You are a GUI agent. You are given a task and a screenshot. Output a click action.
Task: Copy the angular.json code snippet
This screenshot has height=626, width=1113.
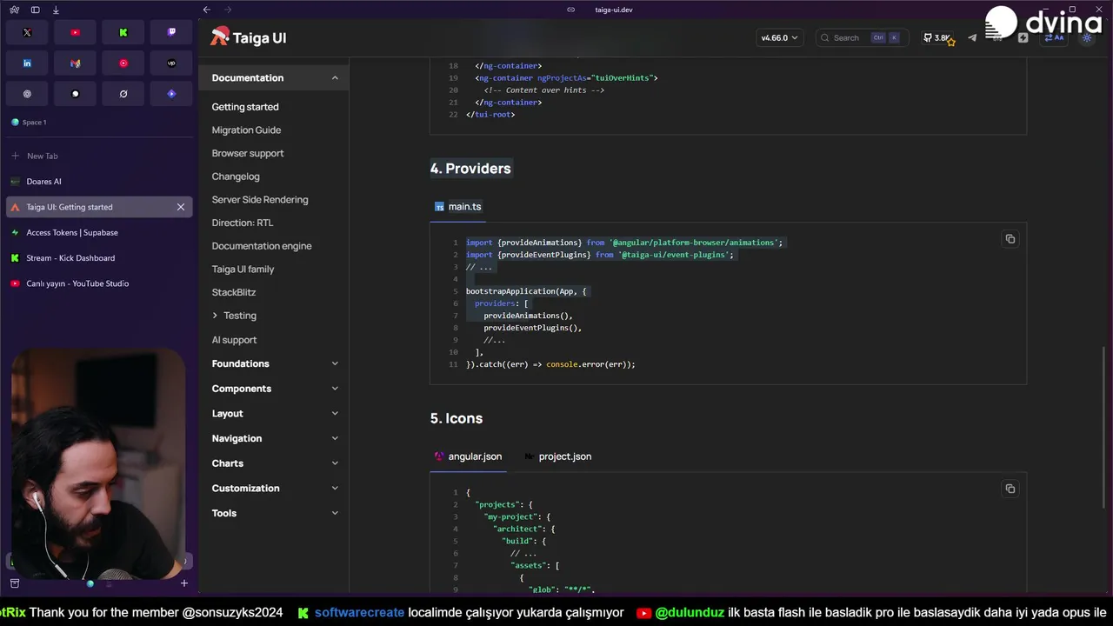click(x=1010, y=489)
